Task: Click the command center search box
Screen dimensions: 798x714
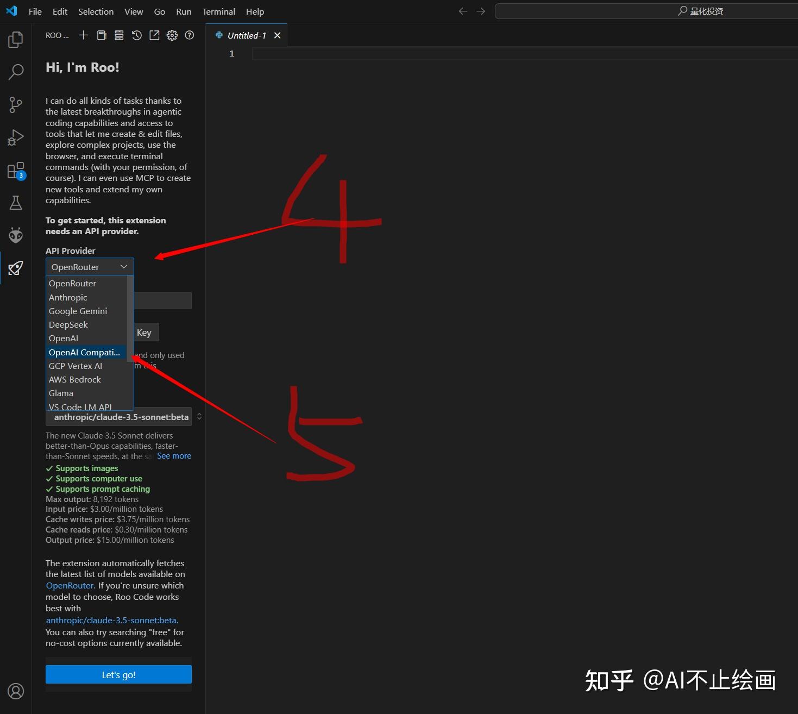Action: pyautogui.click(x=646, y=11)
